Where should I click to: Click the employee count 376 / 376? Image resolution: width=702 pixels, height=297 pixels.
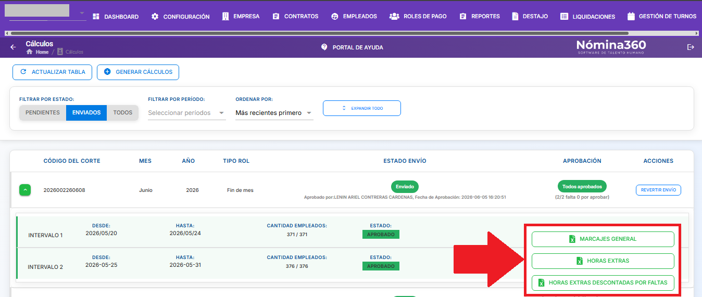pyautogui.click(x=297, y=266)
